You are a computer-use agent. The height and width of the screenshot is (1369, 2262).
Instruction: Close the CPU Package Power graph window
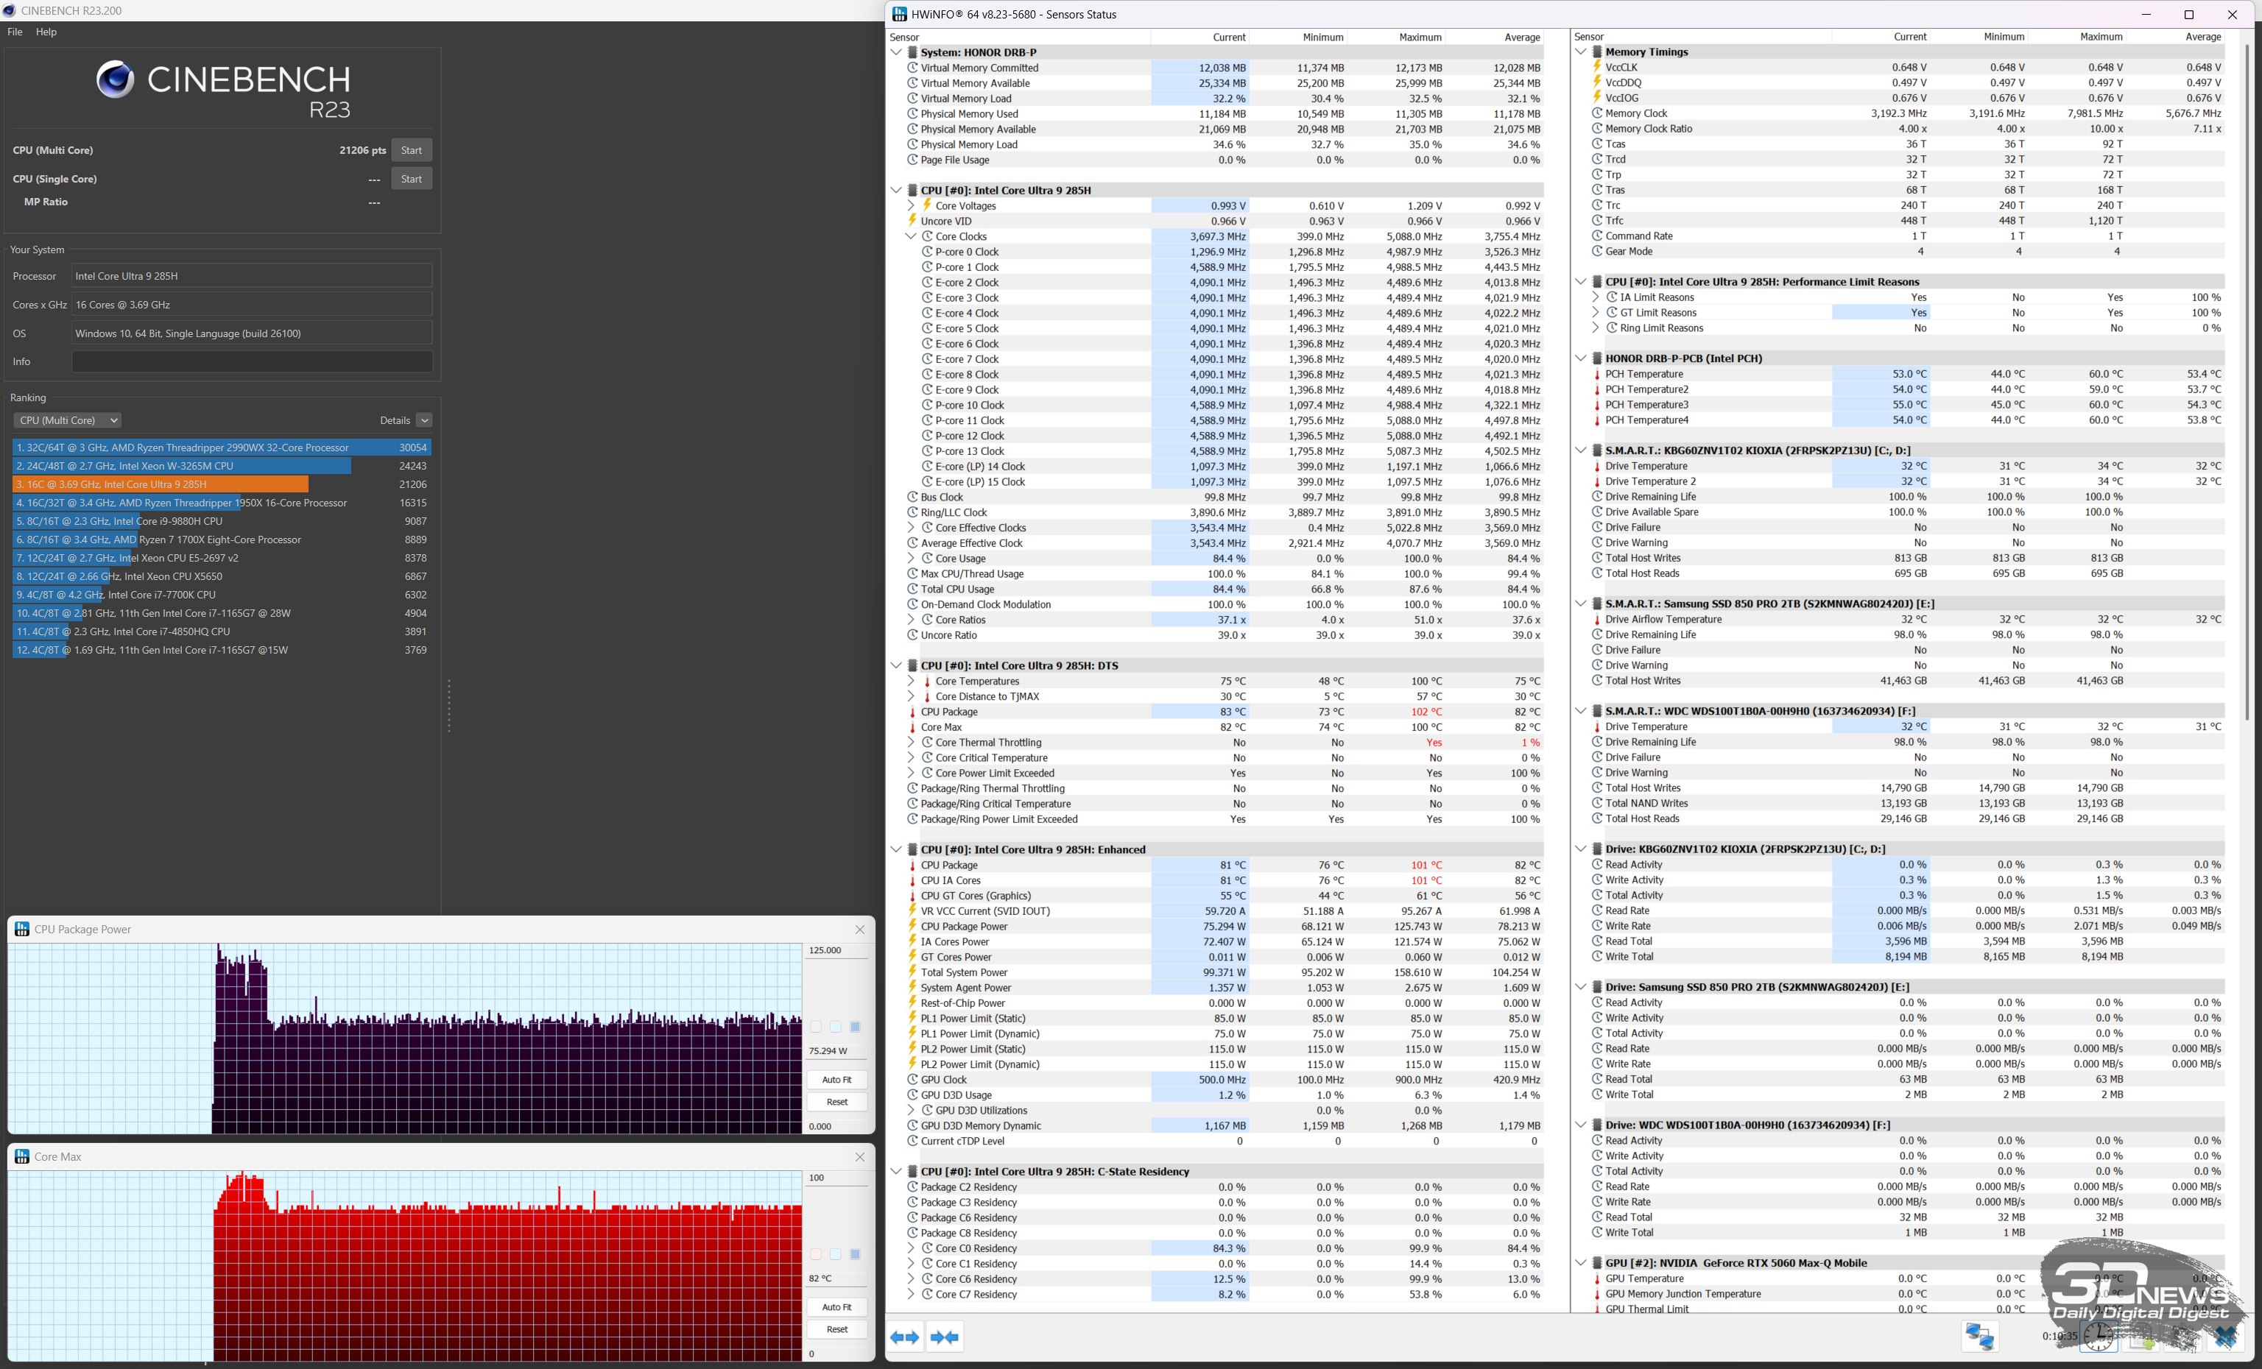(x=860, y=930)
